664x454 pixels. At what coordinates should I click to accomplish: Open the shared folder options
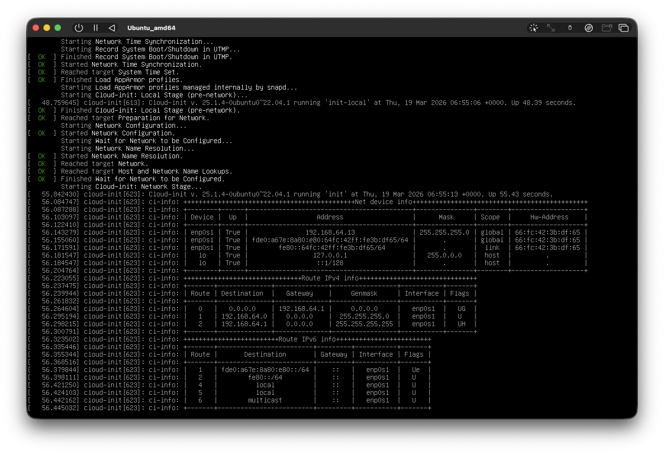tap(607, 28)
